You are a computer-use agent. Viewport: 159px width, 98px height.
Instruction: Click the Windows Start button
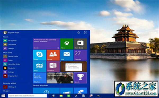[x=3, y=96]
